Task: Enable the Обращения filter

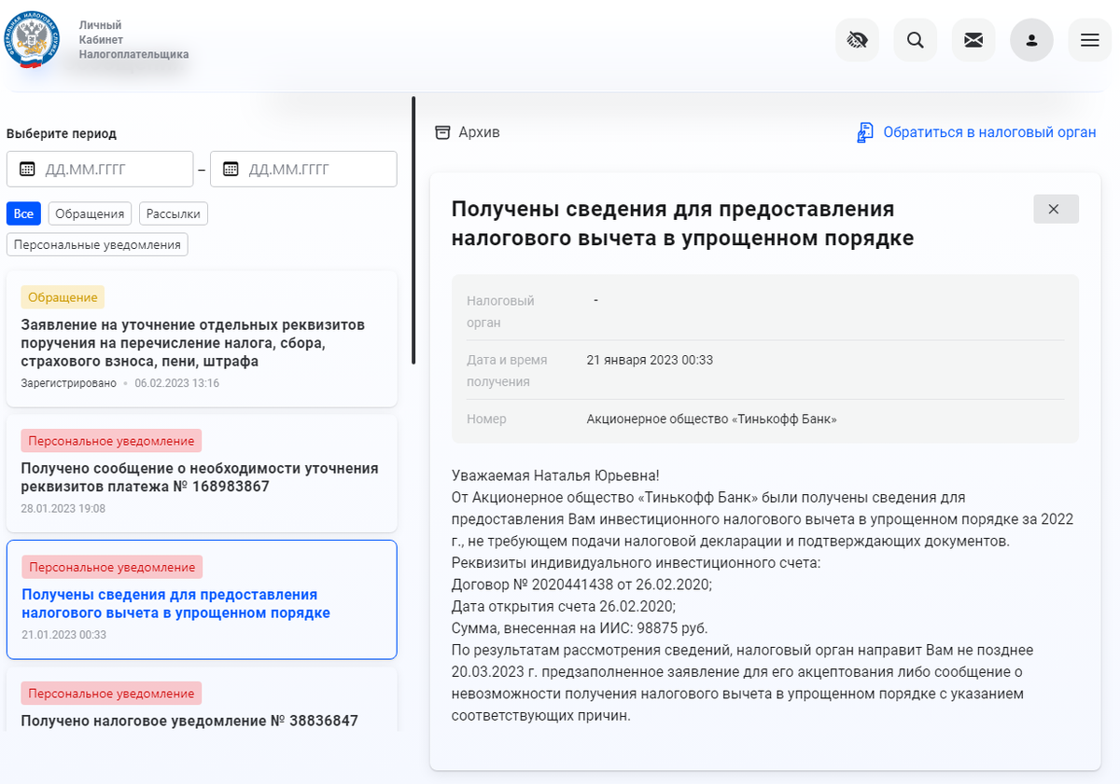Action: pyautogui.click(x=90, y=213)
